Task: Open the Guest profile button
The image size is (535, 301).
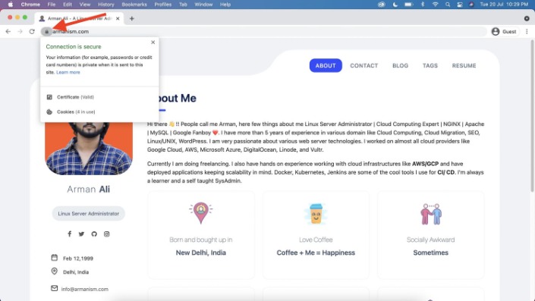Action: (x=504, y=31)
